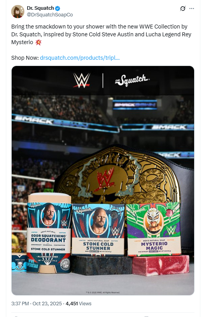Click the SmackDown scoreboard sign in the arena
The image size is (205, 317).
click(x=135, y=105)
